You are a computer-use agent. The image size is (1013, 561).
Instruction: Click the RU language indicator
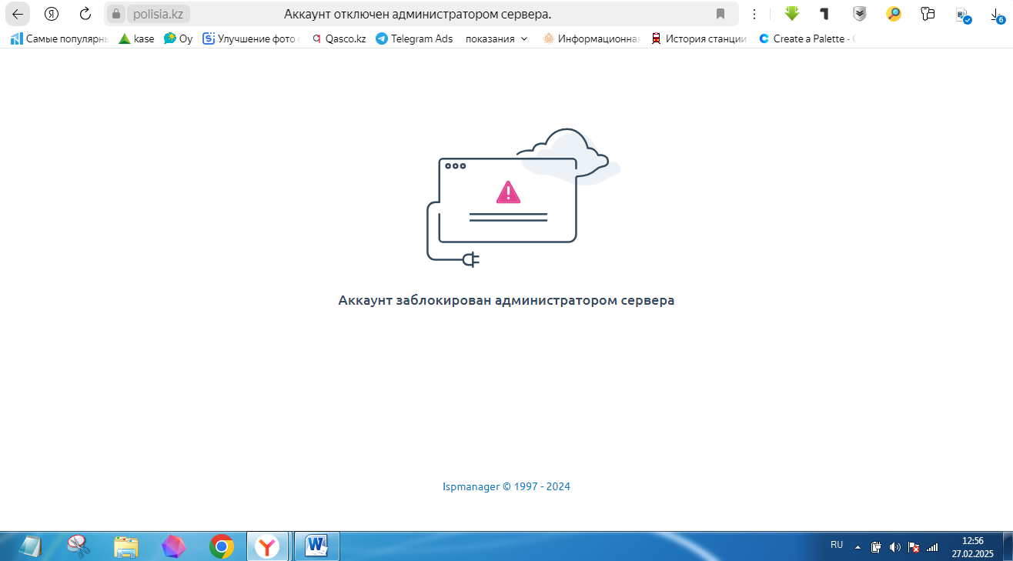pos(837,545)
